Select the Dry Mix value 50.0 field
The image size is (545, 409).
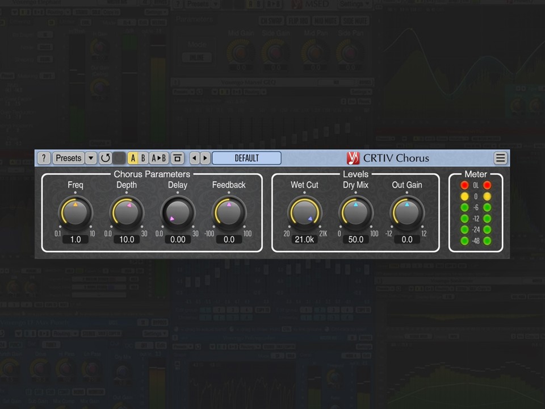point(355,240)
